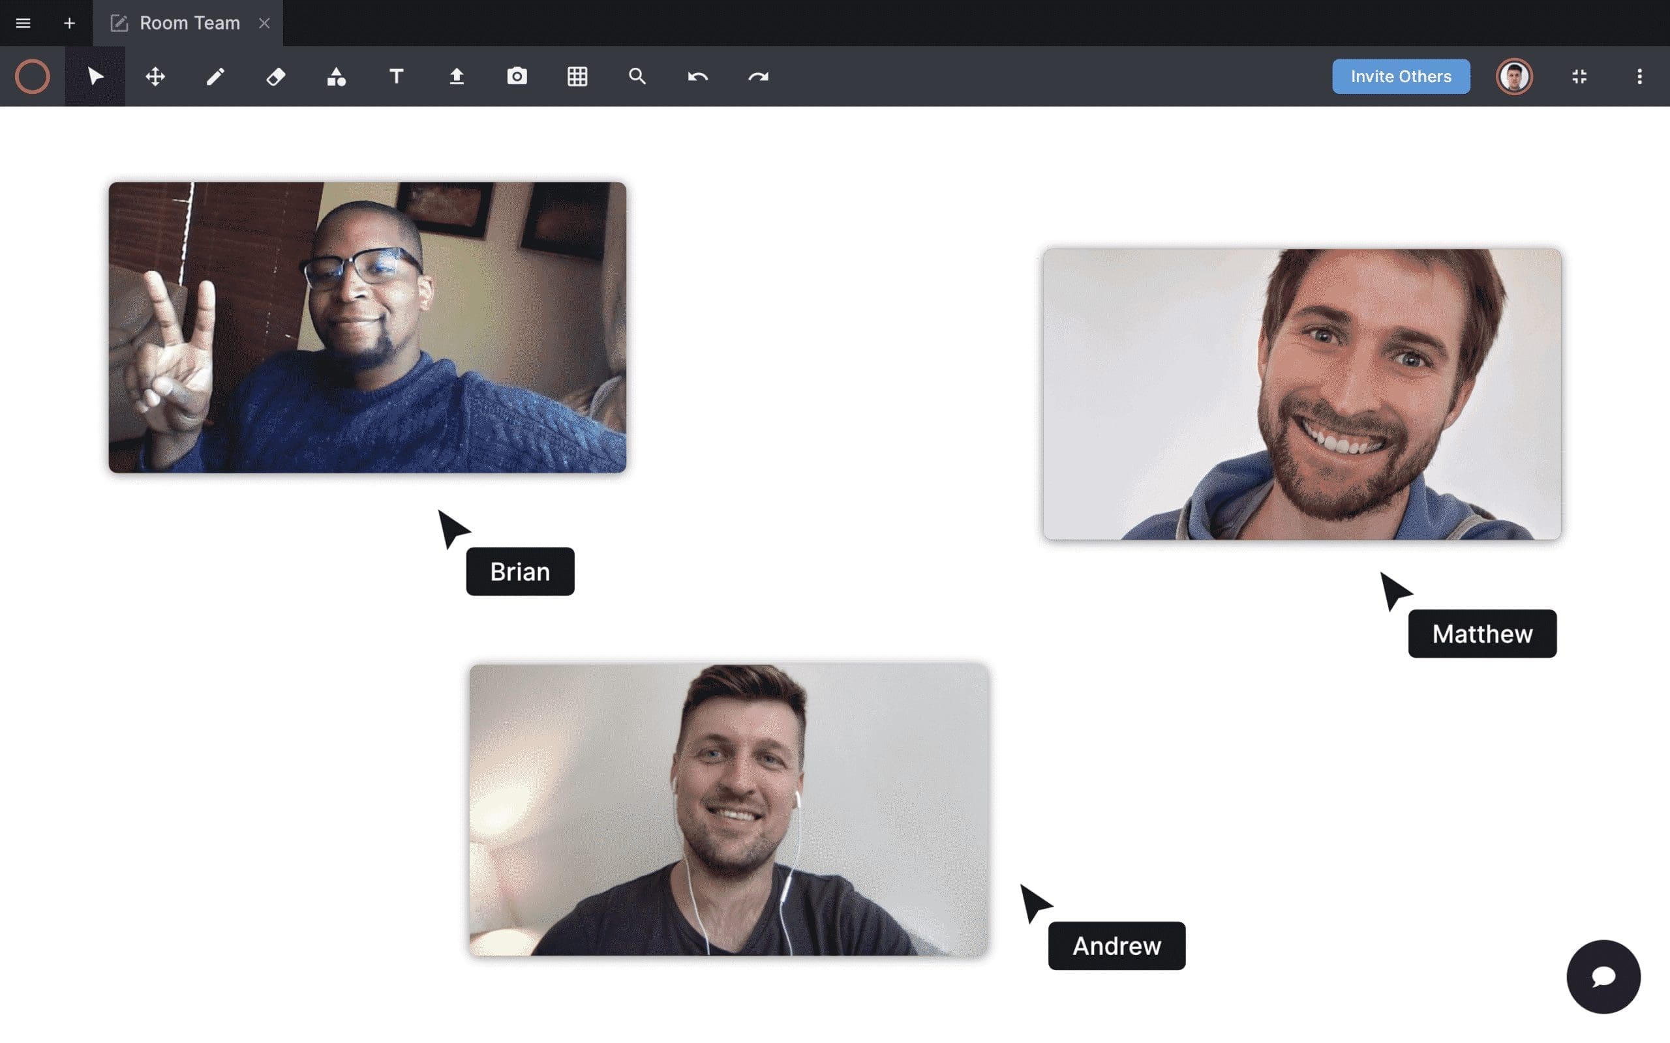Click the camera capture icon
Screen dimensions: 1670x1043
[517, 76]
